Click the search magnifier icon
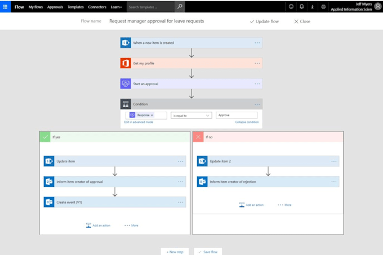Viewport: 383px width, 255px height. coord(180,7)
